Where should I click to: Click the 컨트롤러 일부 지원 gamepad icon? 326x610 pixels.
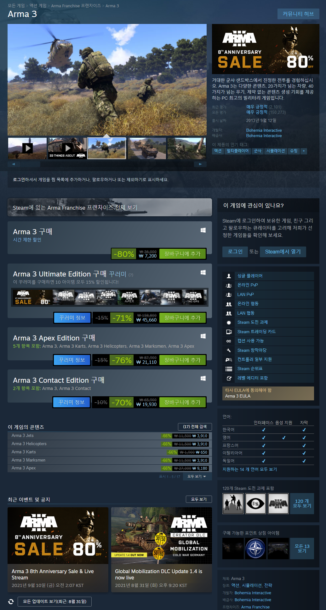point(229,360)
